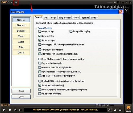Click the GOM Player logo
Viewport: 133px width, 113px height.
coord(7,2)
